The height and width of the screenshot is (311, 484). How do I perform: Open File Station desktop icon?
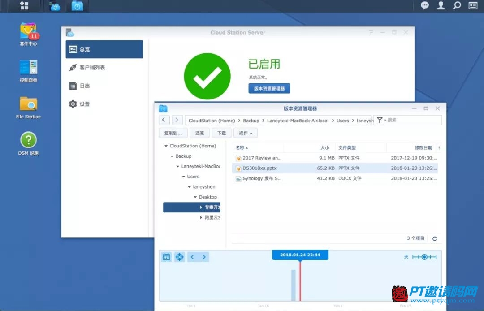(28, 108)
